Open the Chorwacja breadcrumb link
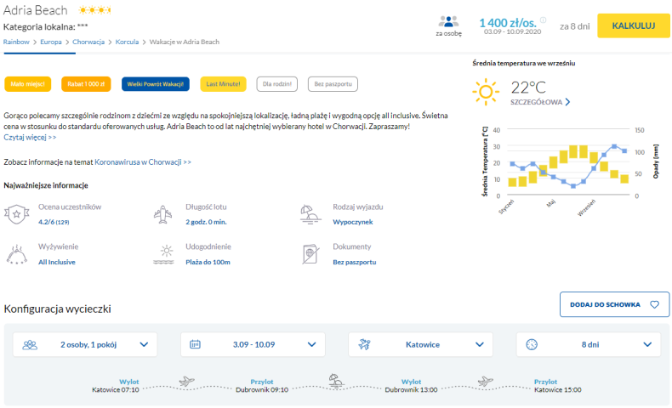 [x=88, y=42]
